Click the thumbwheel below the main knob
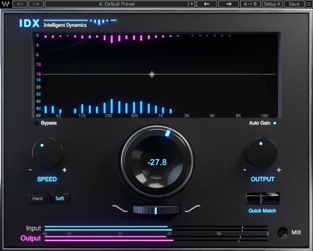The width and height of the screenshot is (313, 251). tap(156, 210)
